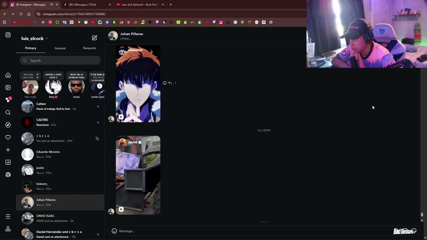427x240 pixels.
Task: Open CASTRO conversation
Action: click(60, 122)
